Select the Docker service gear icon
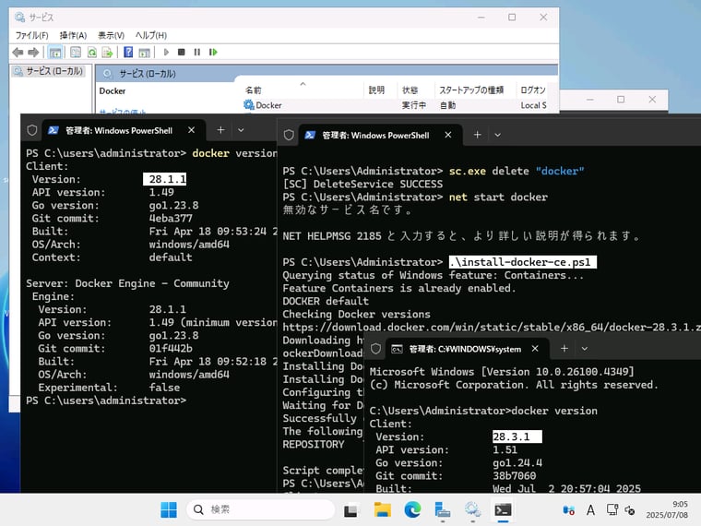This screenshot has height=526, width=701. click(248, 105)
